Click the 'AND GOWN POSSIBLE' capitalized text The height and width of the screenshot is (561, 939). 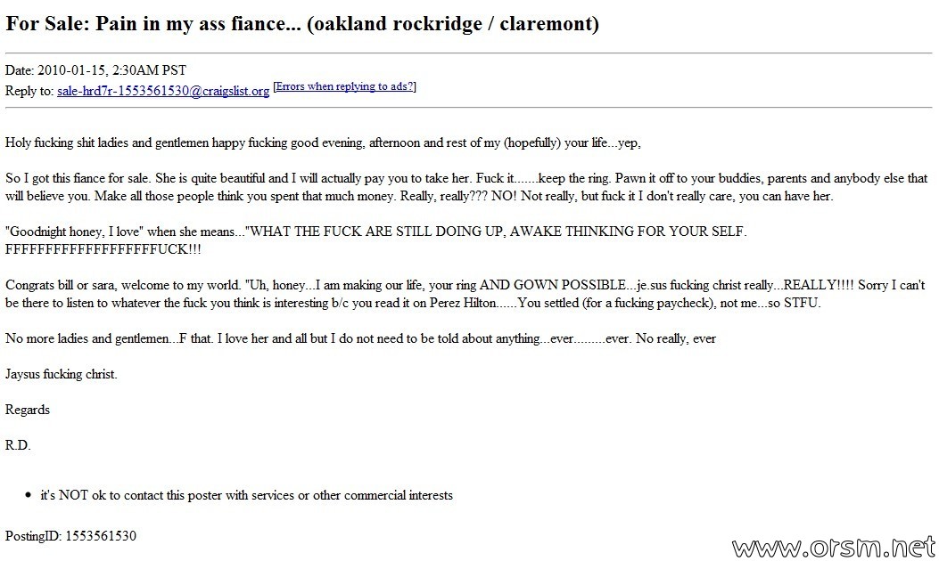553,285
